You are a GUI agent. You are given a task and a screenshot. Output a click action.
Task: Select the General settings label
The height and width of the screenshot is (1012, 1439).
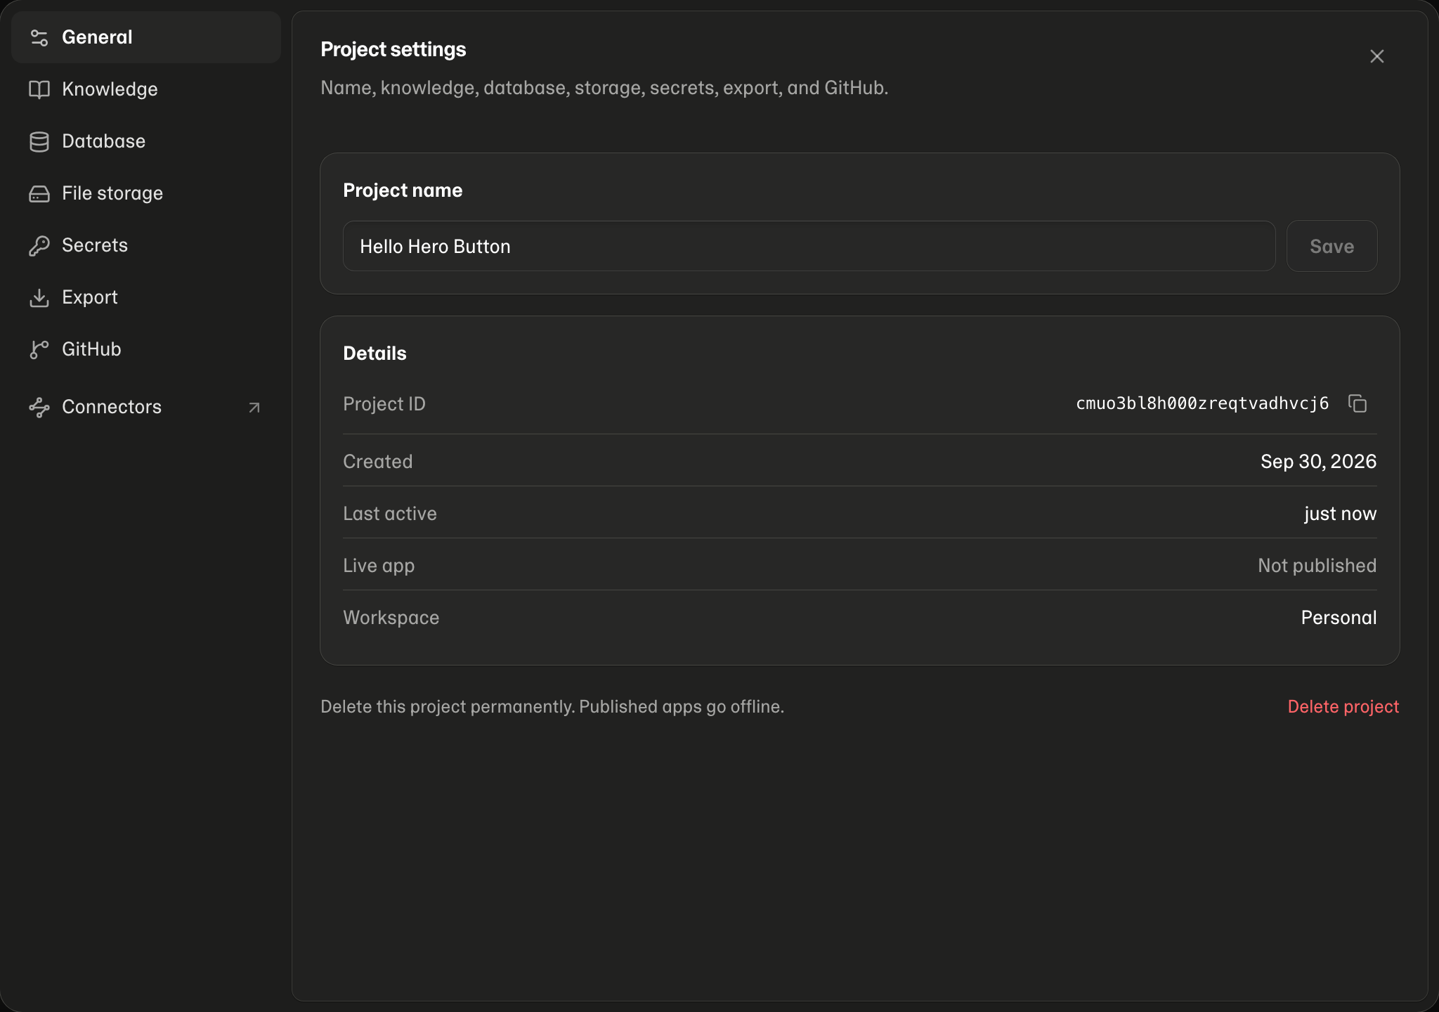click(97, 37)
